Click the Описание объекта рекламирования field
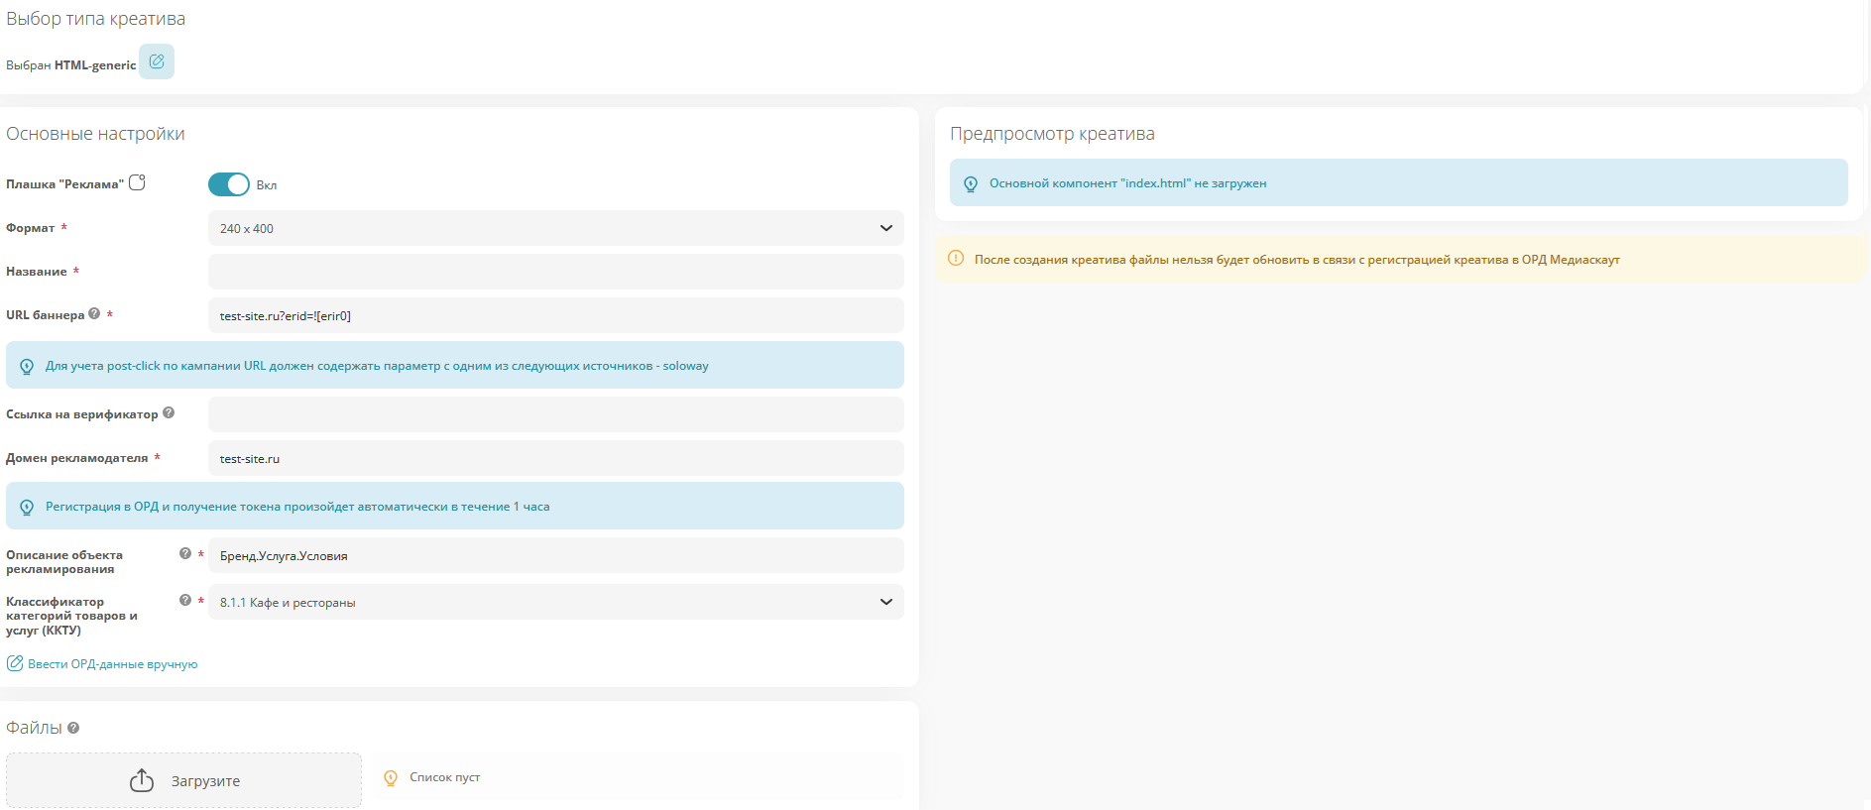This screenshot has height=810, width=1871. 556,555
